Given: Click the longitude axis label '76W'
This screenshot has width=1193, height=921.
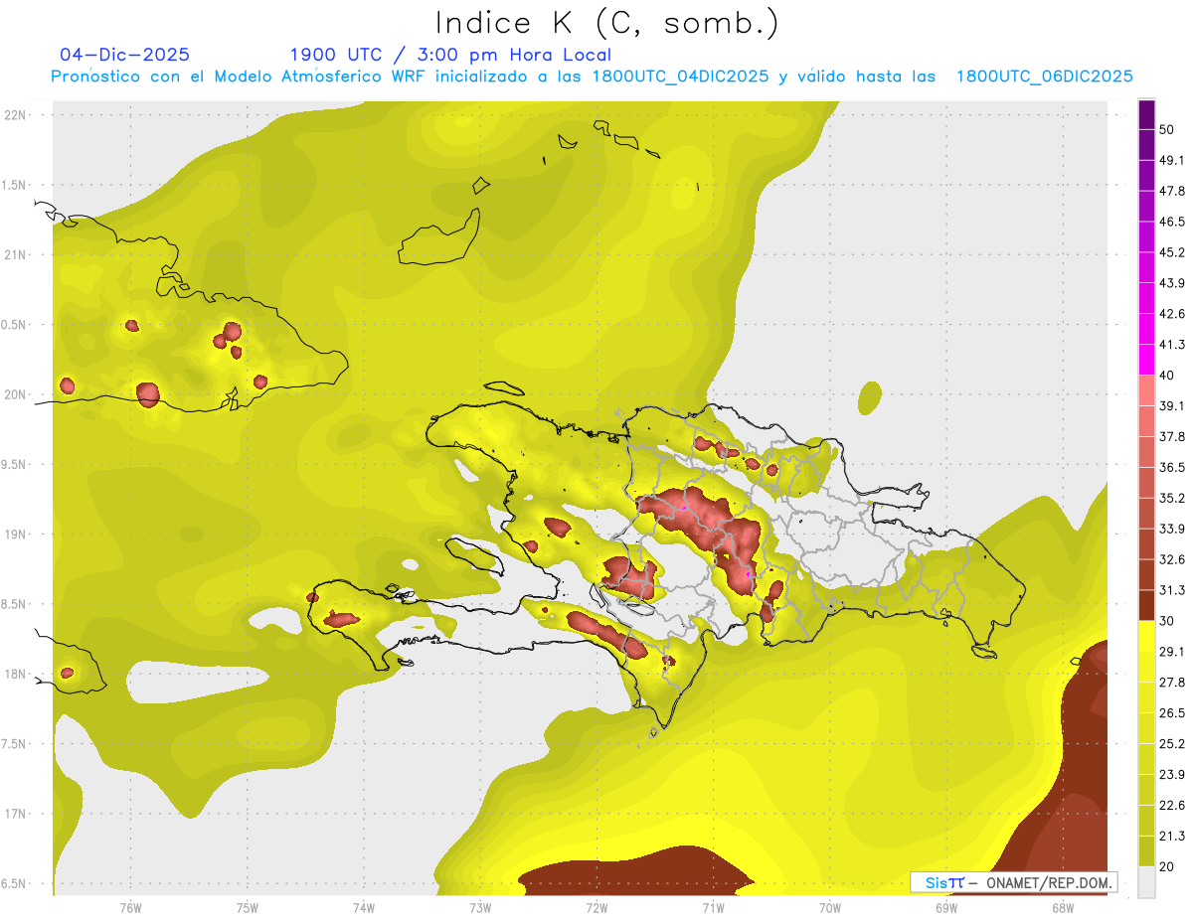Looking at the screenshot, I should (x=130, y=908).
